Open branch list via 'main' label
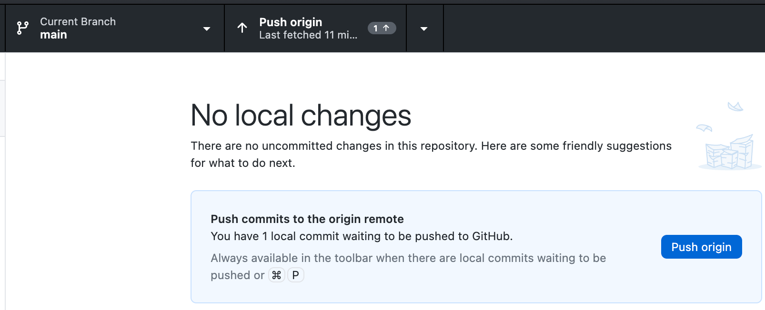765x310 pixels. tap(53, 35)
